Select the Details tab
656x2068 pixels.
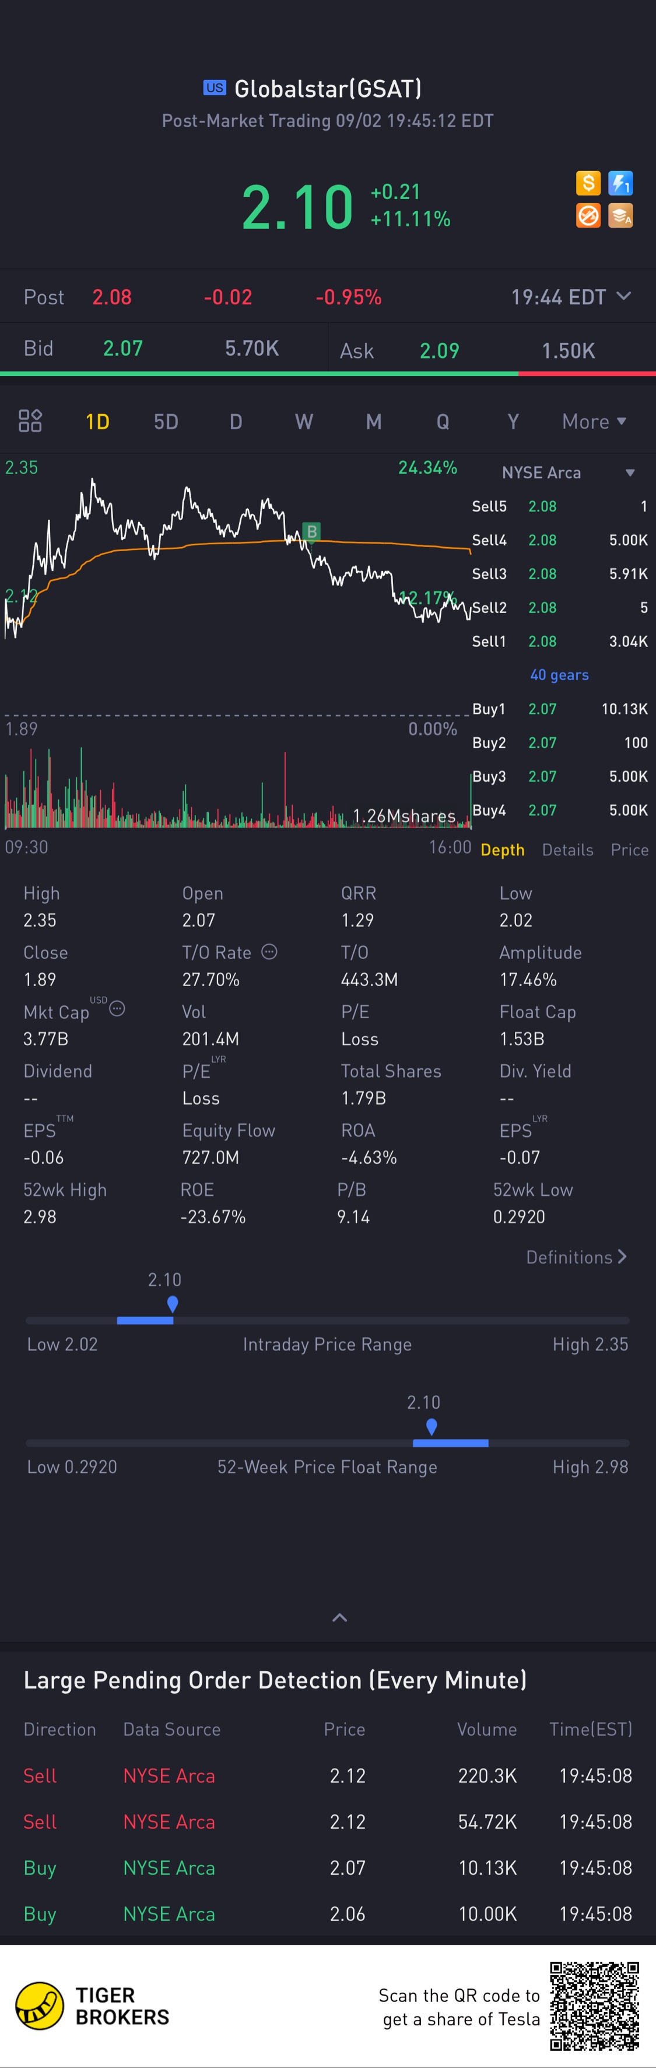(568, 850)
